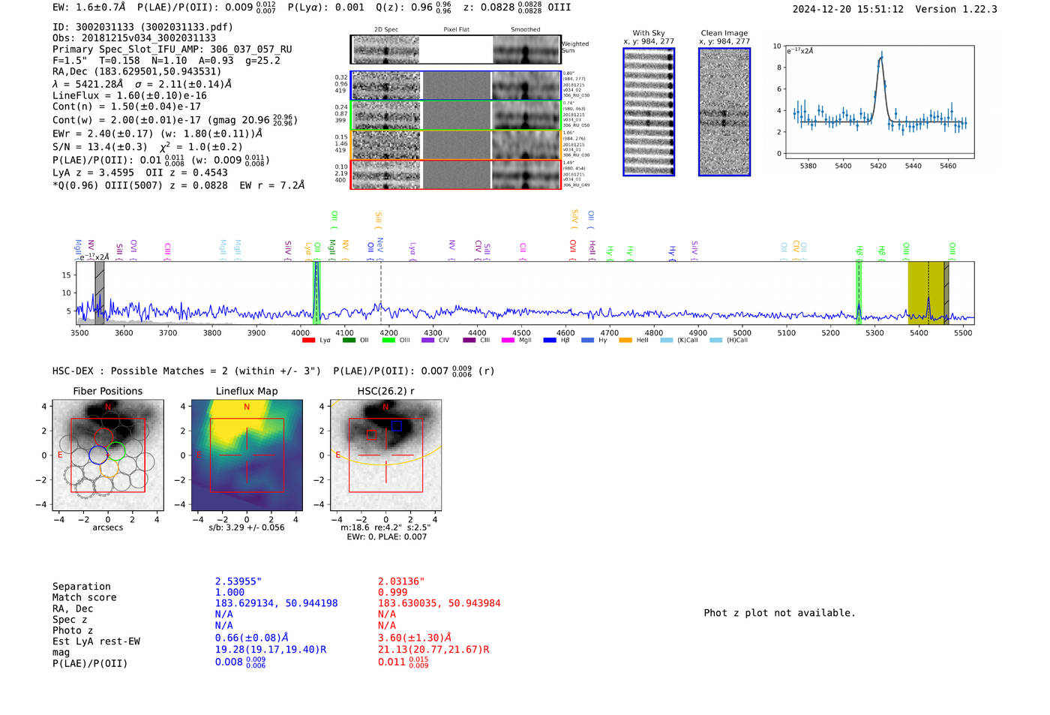This screenshot has width=1050, height=715.
Task: Click the blue fiber circle in Fiber Positions
Action: point(98,455)
